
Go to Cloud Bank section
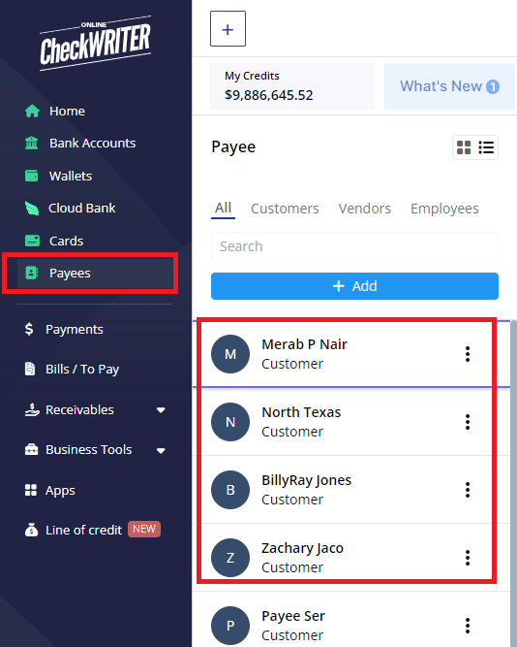70,208
